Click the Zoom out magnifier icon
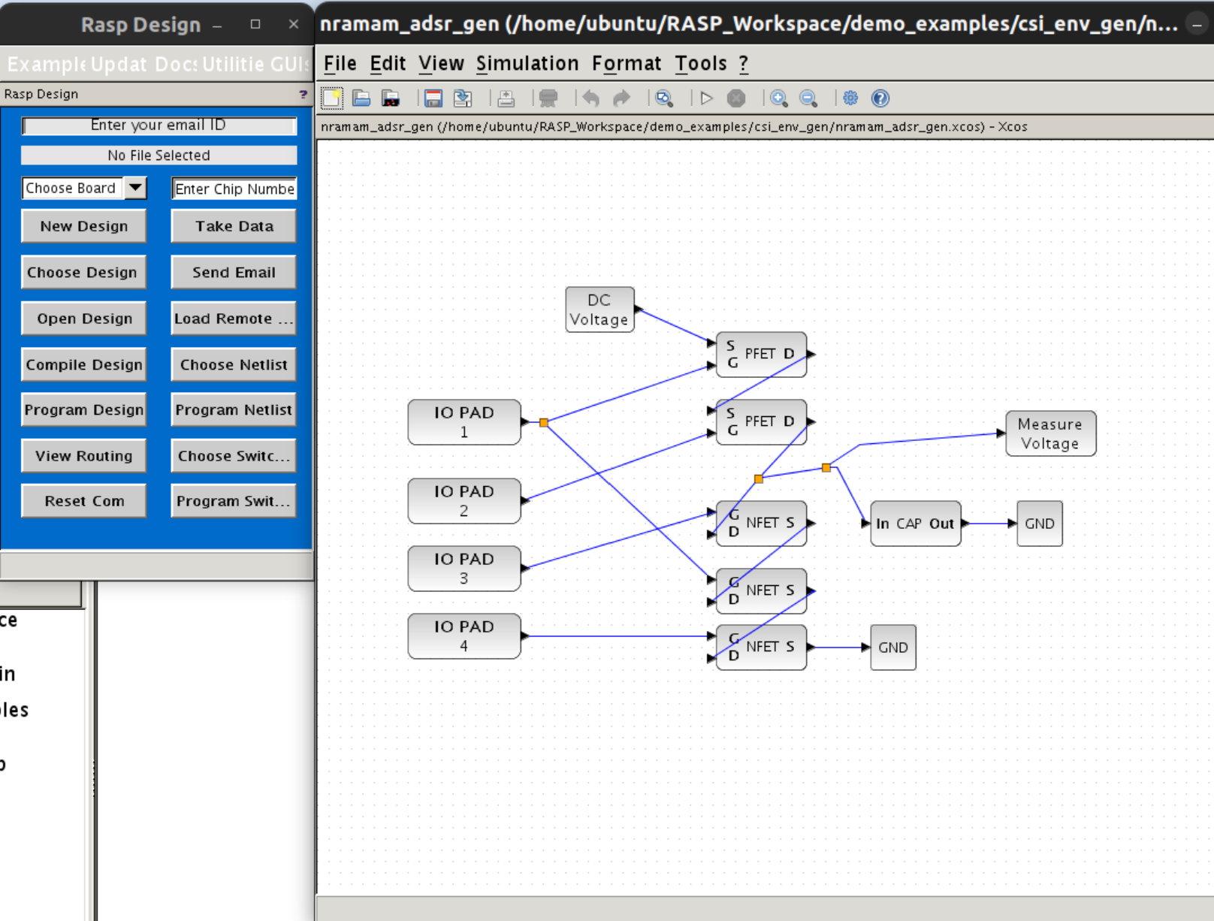This screenshot has height=921, width=1214. point(808,98)
